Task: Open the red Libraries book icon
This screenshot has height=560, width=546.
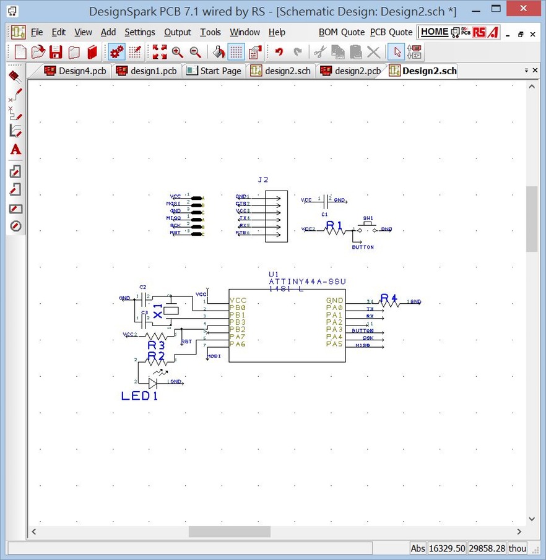Action: [x=92, y=52]
